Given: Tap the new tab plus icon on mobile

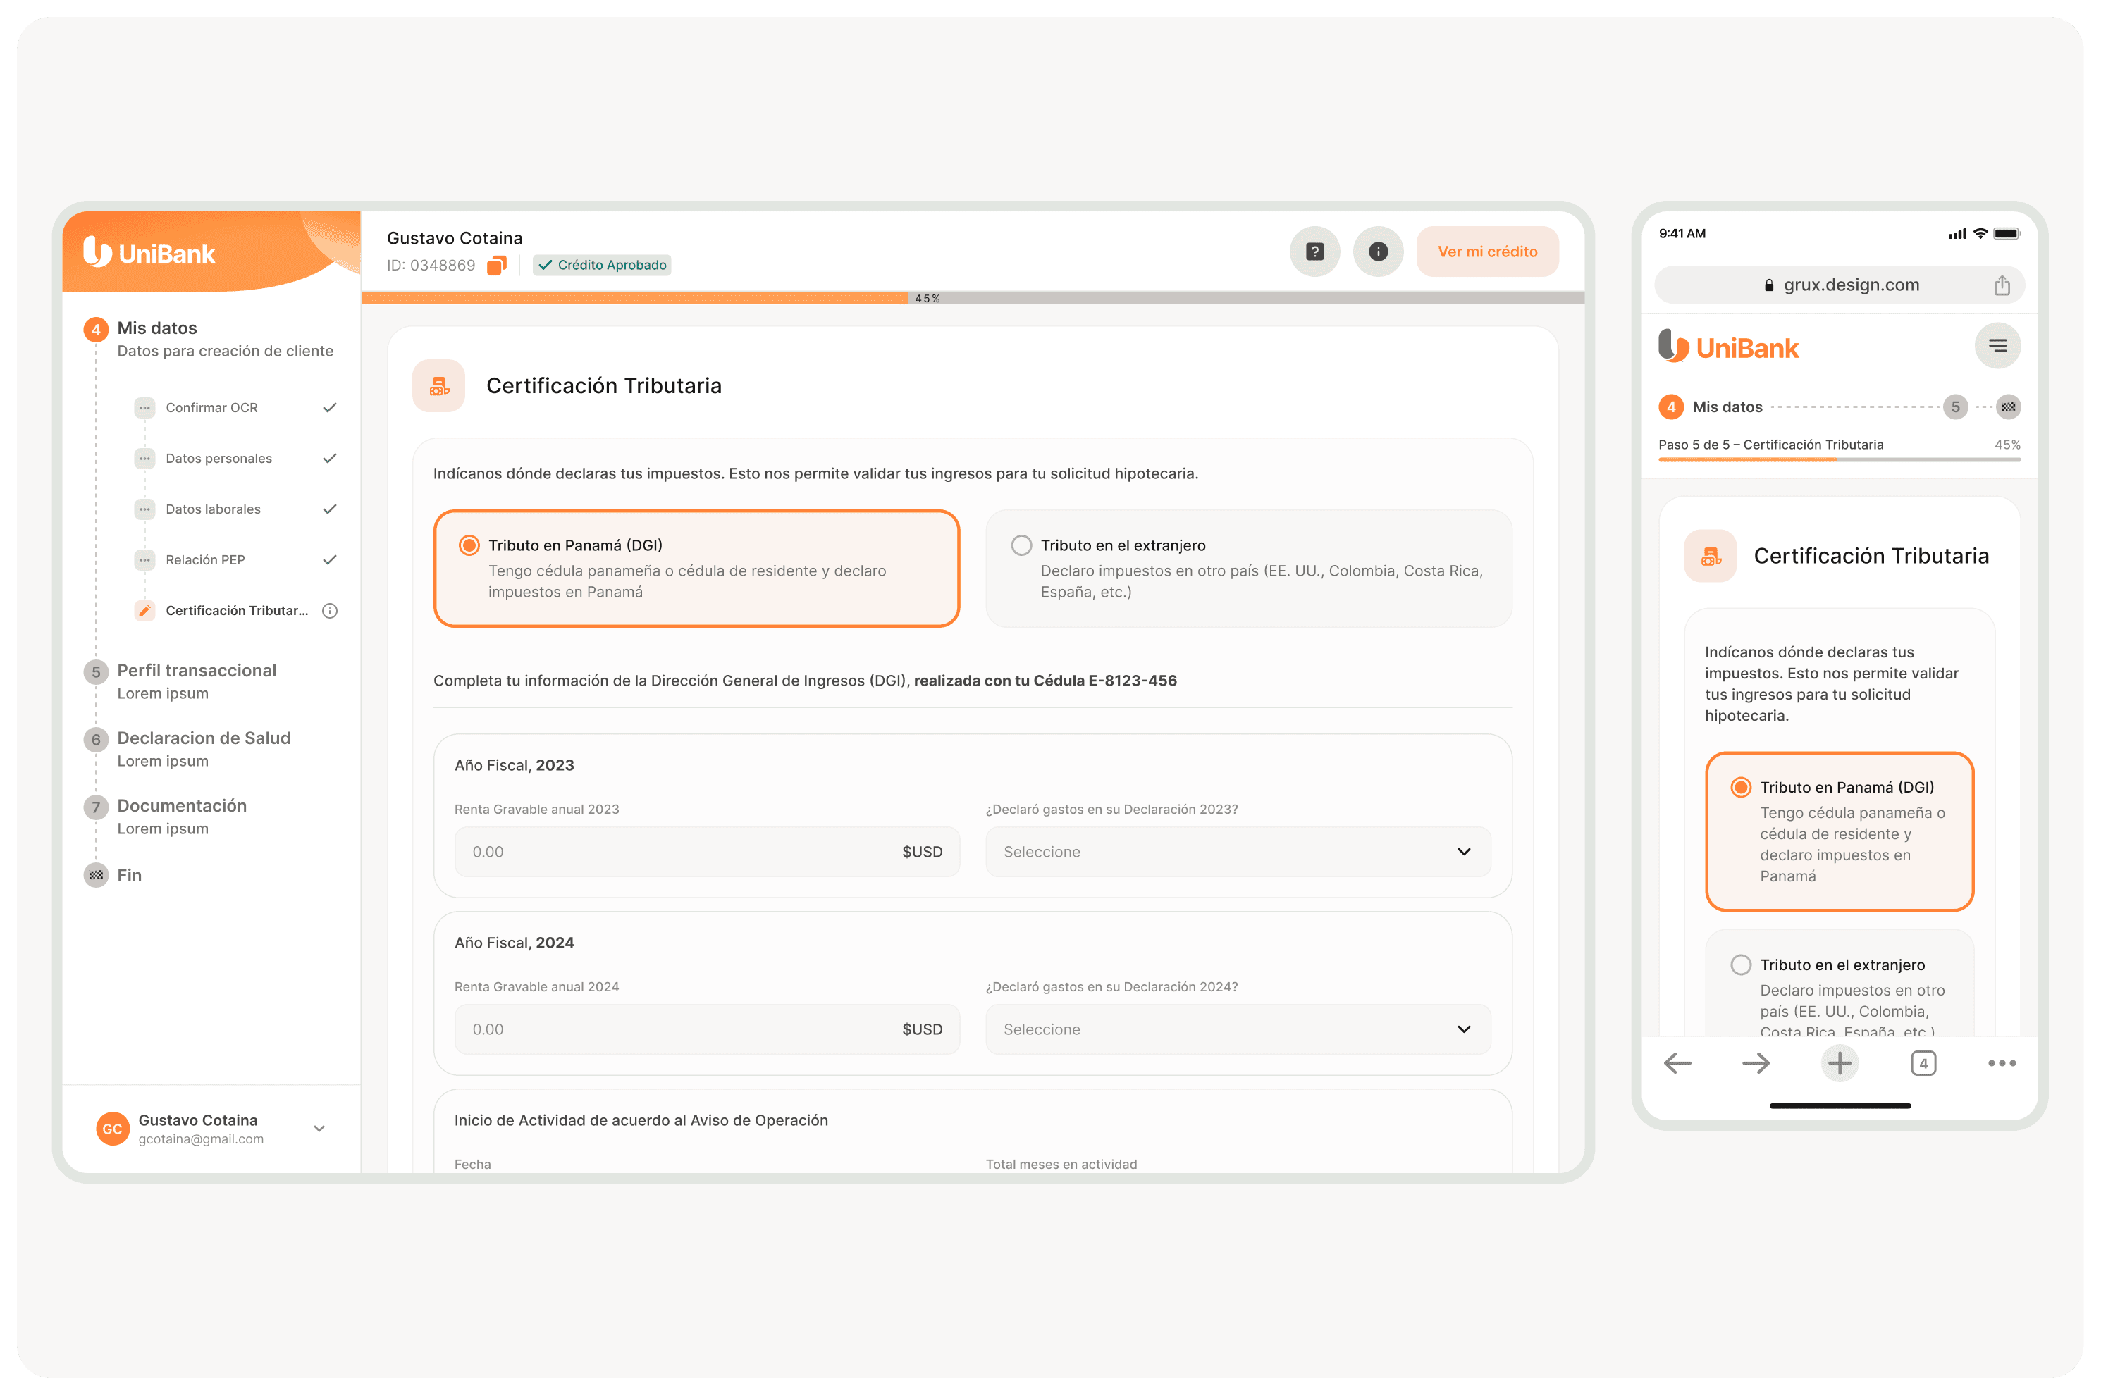Looking at the screenshot, I should click(1839, 1063).
